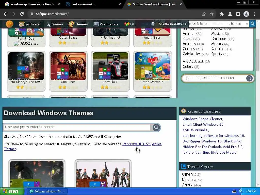The height and width of the screenshot is (195, 260).
Task: Open the Software section in navbar
Action: (x=29, y=24)
